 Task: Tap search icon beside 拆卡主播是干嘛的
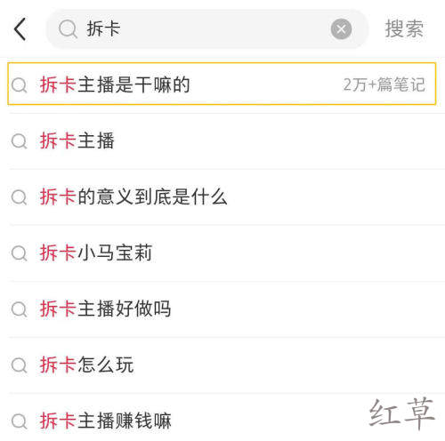click(x=20, y=85)
